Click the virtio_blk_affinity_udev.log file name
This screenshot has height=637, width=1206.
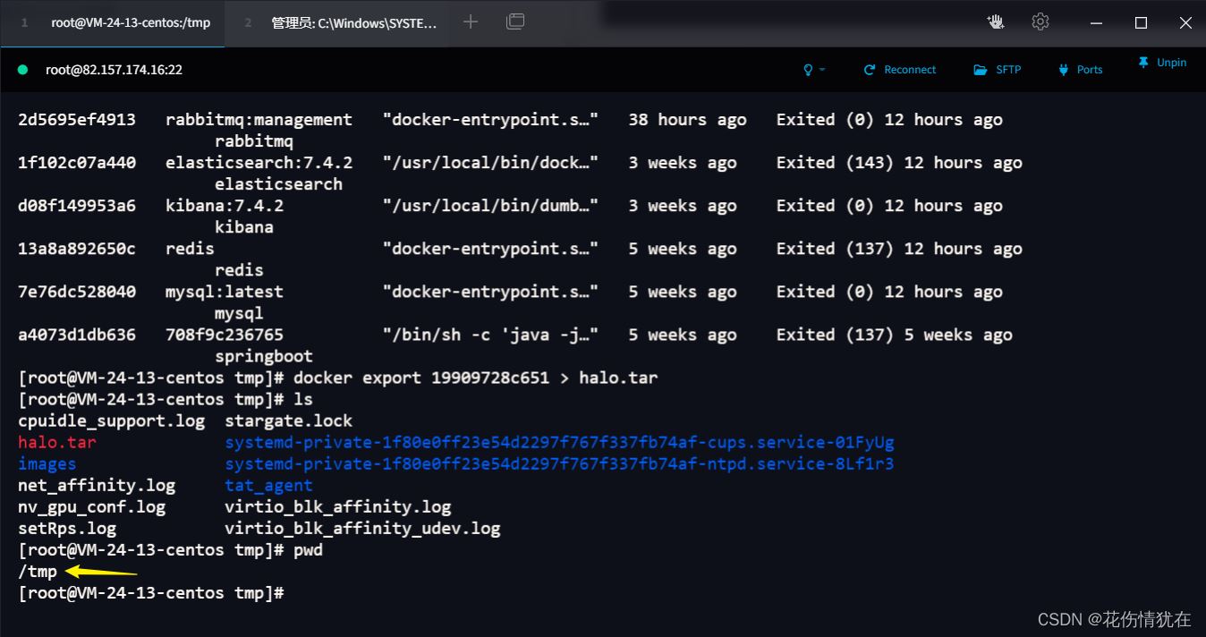click(x=362, y=528)
